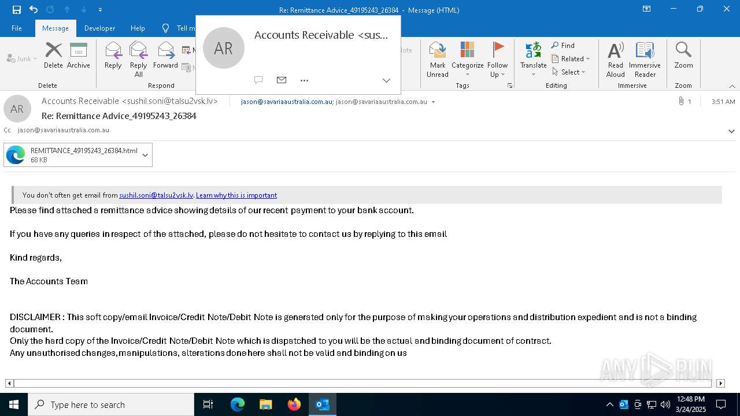Click the taskbar search box
740x416 pixels.
pos(111,404)
